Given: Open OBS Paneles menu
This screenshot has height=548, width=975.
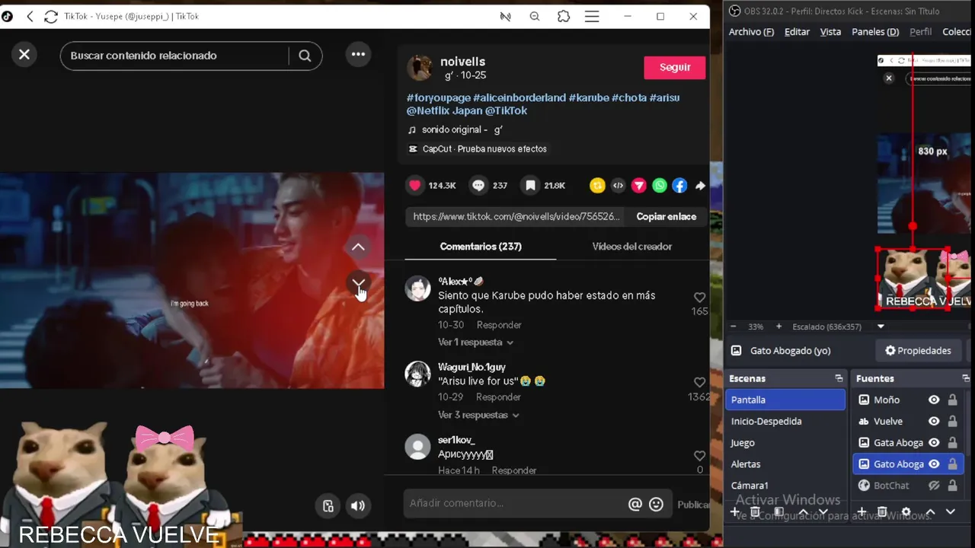Looking at the screenshot, I should pyautogui.click(x=875, y=32).
